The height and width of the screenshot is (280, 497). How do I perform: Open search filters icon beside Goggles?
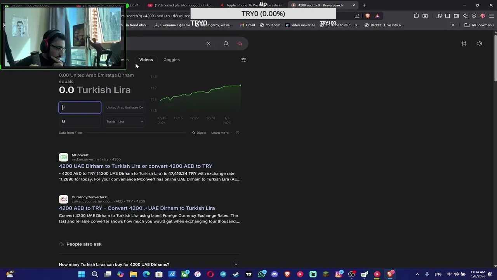pyautogui.click(x=243, y=60)
